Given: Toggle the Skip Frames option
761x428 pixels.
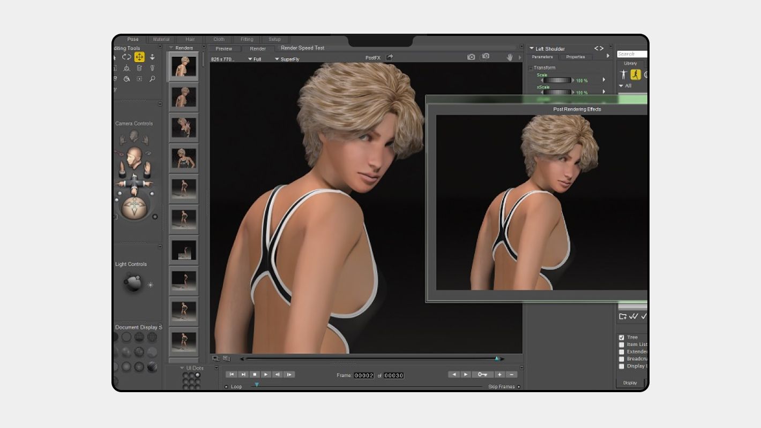Looking at the screenshot, I should click(518, 387).
